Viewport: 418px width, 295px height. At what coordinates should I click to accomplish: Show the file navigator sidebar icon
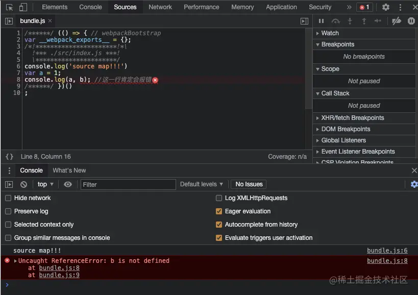point(9,21)
